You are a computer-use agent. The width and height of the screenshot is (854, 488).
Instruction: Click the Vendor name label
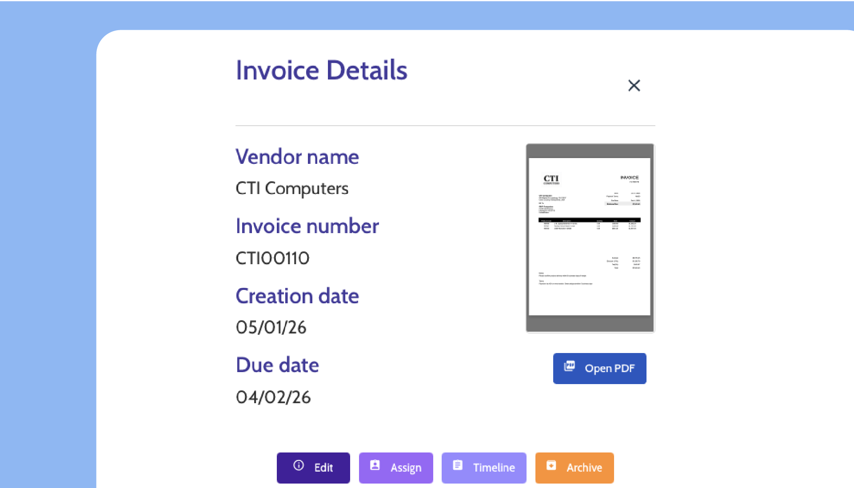point(297,157)
